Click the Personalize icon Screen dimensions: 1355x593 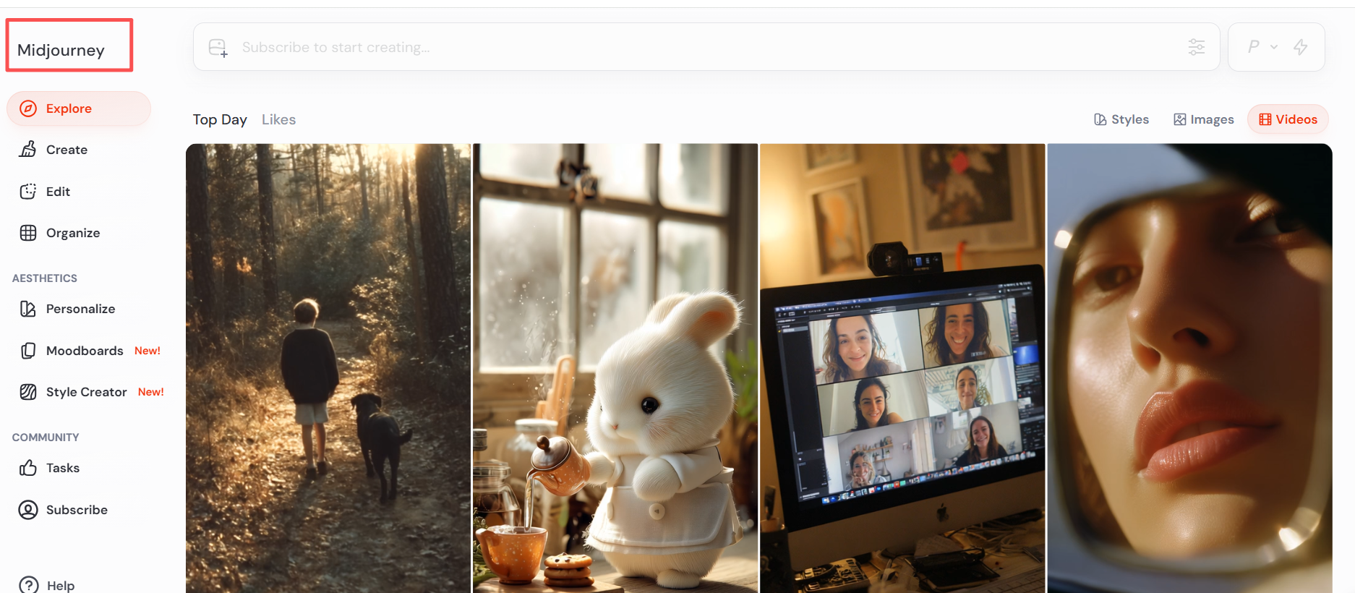pos(28,309)
